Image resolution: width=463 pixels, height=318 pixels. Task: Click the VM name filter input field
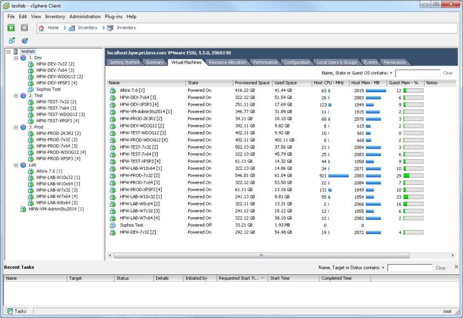[418, 73]
